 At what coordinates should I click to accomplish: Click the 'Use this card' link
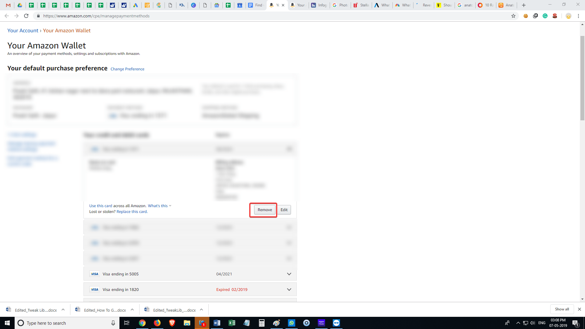click(101, 206)
